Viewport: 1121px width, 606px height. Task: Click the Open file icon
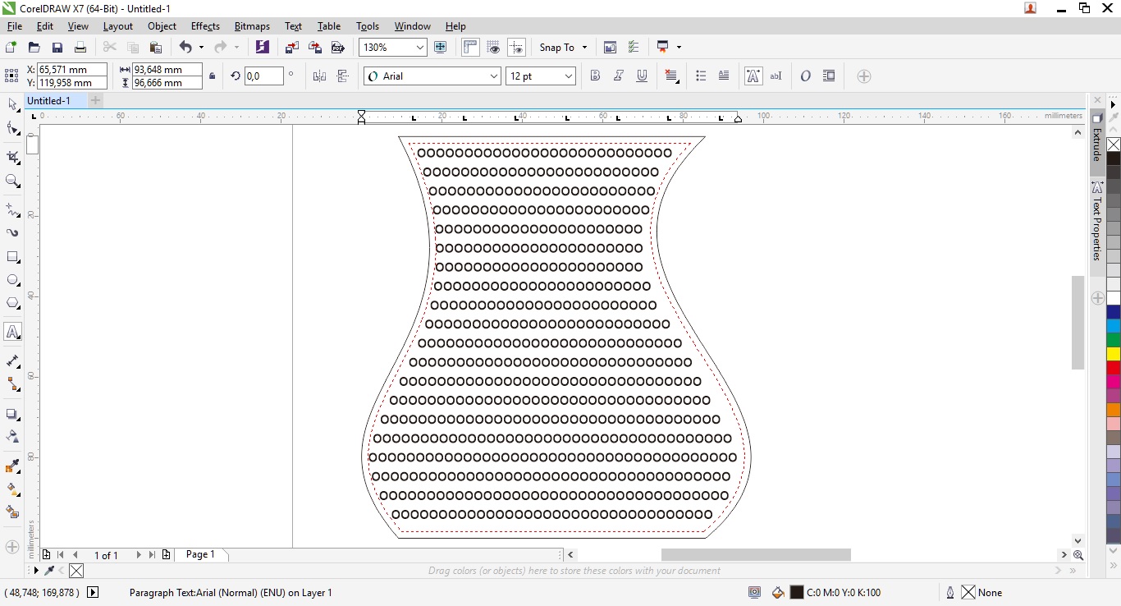coord(34,48)
